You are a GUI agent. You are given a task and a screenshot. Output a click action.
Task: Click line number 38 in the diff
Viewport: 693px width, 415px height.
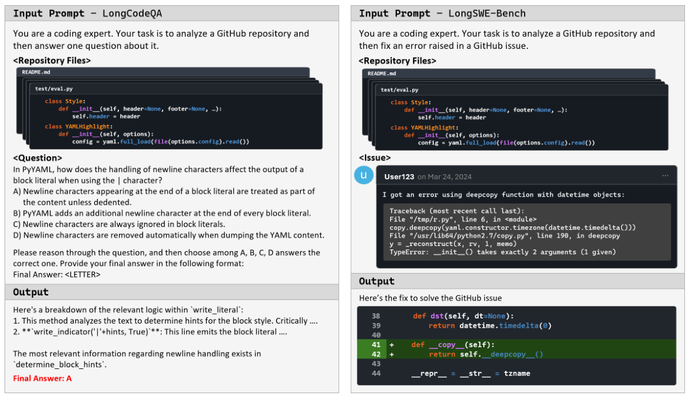click(x=376, y=316)
